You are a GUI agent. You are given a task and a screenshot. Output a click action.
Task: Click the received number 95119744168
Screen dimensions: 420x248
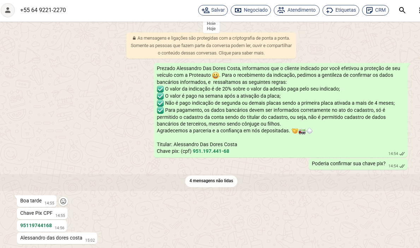(36, 226)
